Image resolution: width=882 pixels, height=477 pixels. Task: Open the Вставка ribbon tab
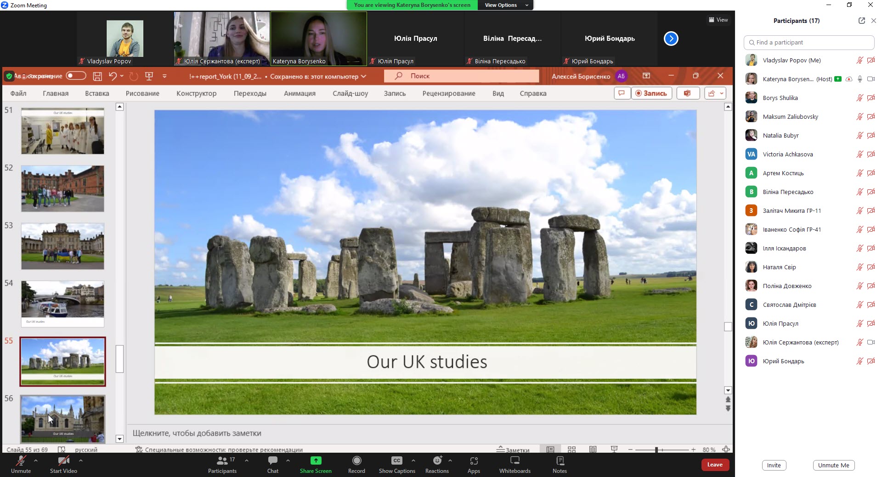point(97,94)
